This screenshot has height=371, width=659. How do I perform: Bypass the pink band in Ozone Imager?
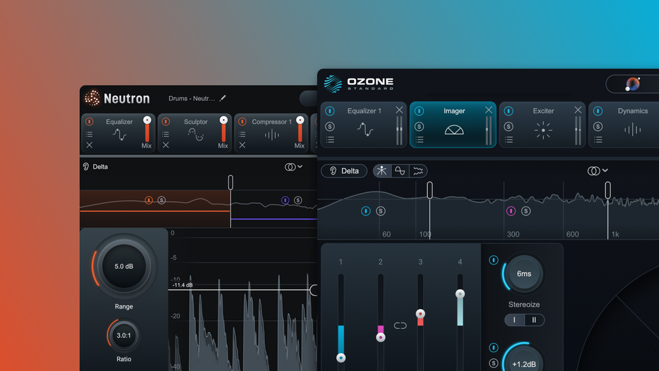click(511, 211)
